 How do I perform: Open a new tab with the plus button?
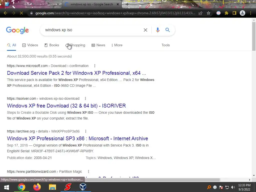[x=127, y=4]
